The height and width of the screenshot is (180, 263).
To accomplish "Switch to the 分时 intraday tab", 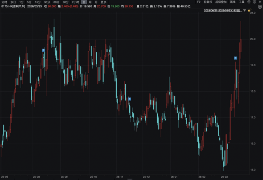I will point(4,2).
